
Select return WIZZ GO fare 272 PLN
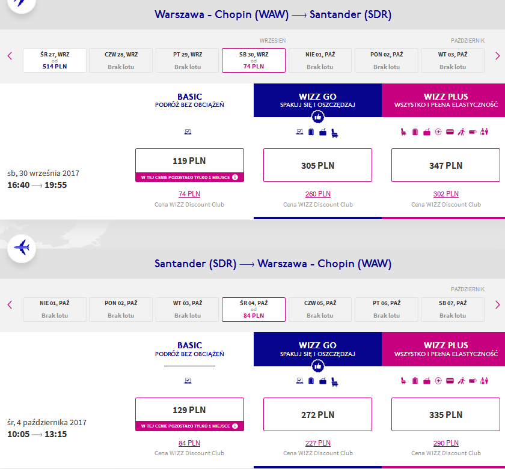coord(317,414)
